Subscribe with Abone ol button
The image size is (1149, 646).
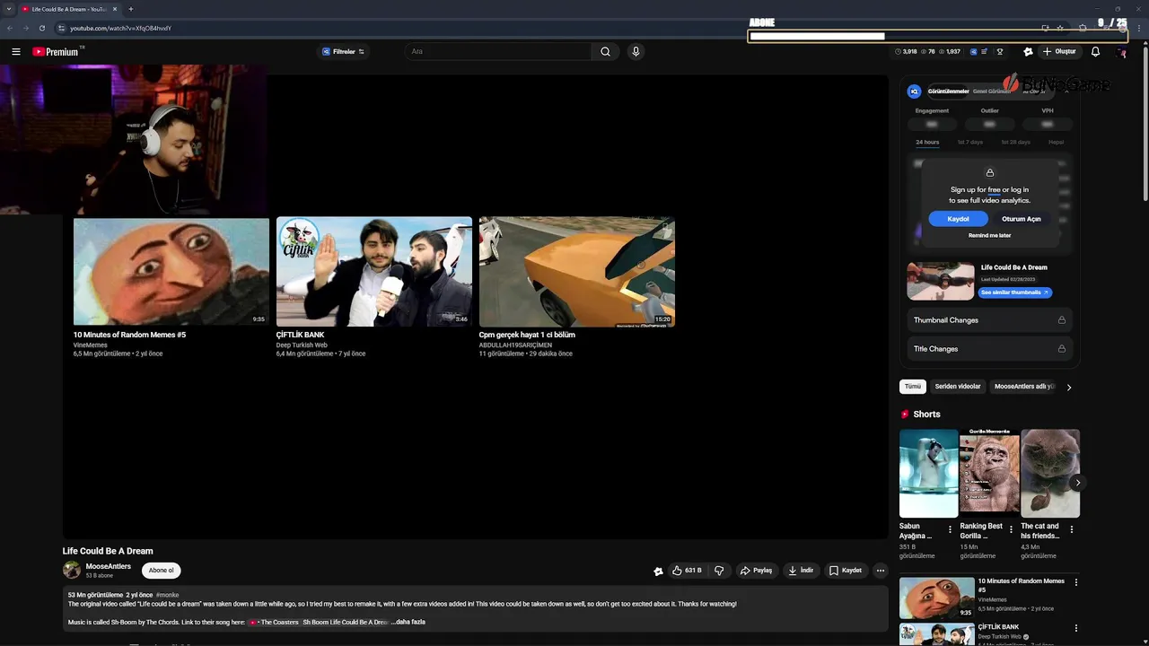coord(162,571)
